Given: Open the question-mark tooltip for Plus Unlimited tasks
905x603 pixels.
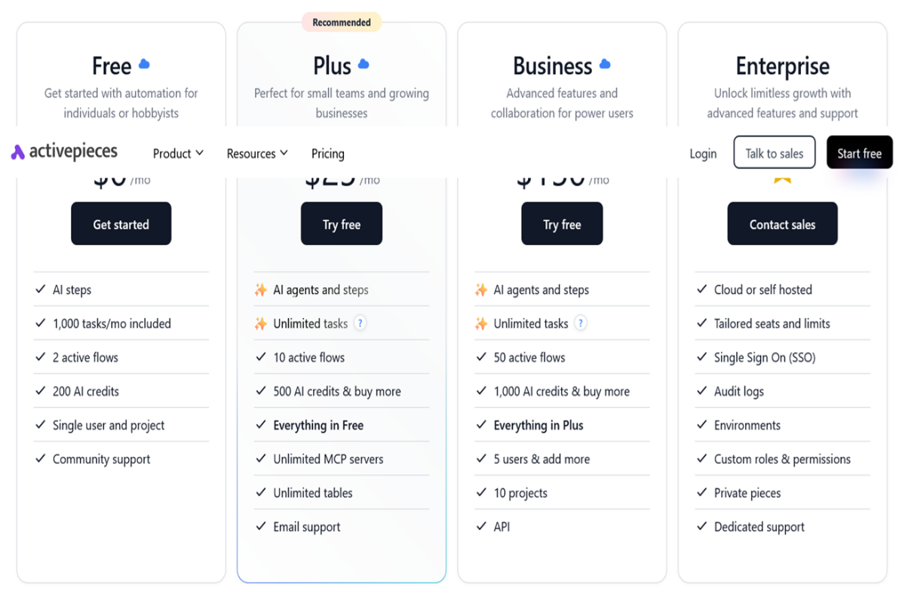Looking at the screenshot, I should point(360,323).
